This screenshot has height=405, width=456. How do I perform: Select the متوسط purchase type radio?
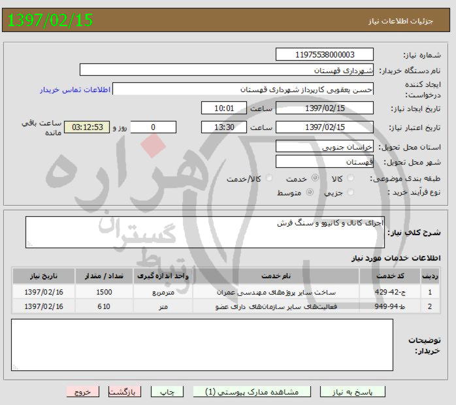(x=310, y=192)
